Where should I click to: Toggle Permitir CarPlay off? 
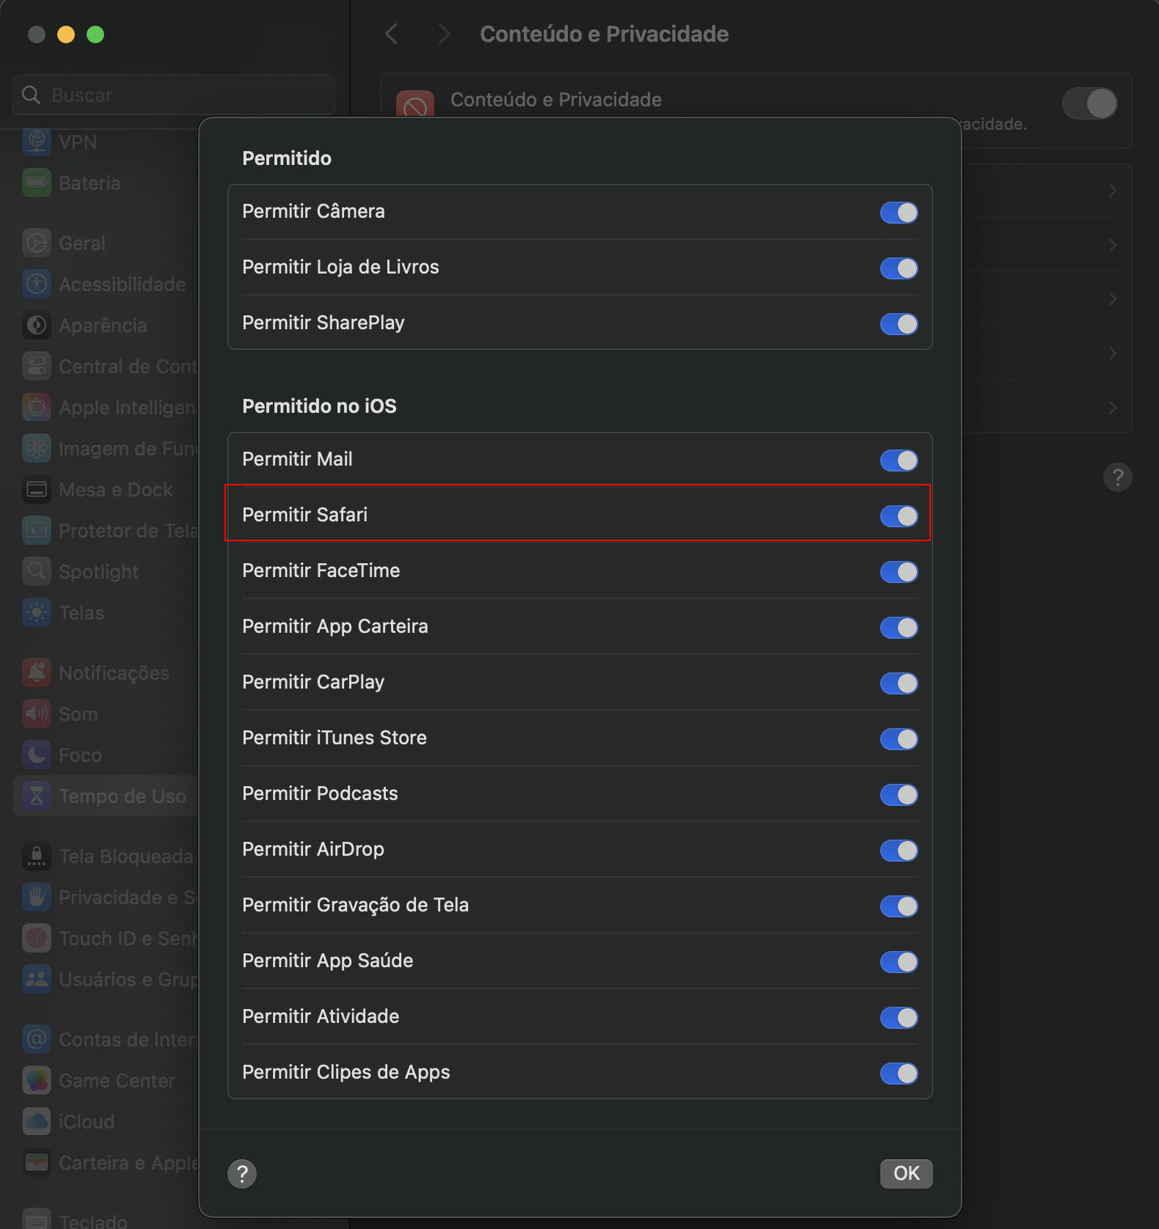point(899,683)
